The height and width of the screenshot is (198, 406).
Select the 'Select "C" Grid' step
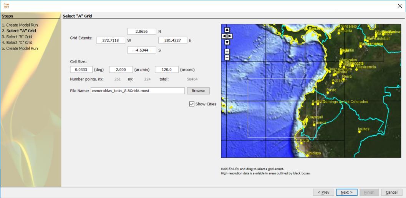pos(17,42)
